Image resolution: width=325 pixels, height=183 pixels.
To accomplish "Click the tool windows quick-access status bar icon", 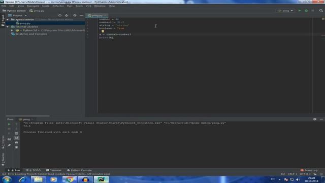I will click(x=4, y=174).
